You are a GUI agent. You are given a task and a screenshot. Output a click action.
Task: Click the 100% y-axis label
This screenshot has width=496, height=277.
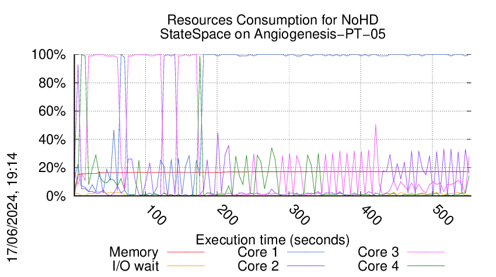pyautogui.click(x=48, y=55)
